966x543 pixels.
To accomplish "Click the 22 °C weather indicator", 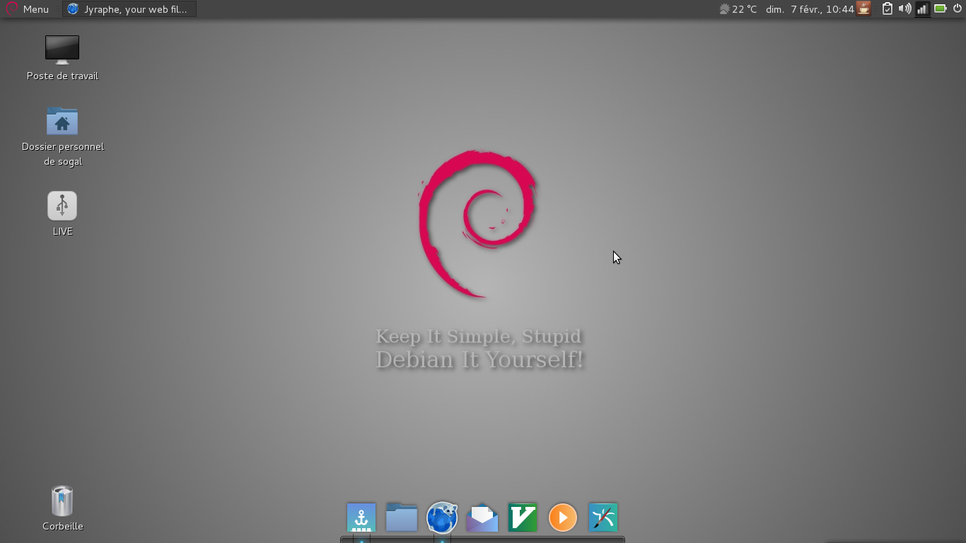I will pyautogui.click(x=738, y=9).
